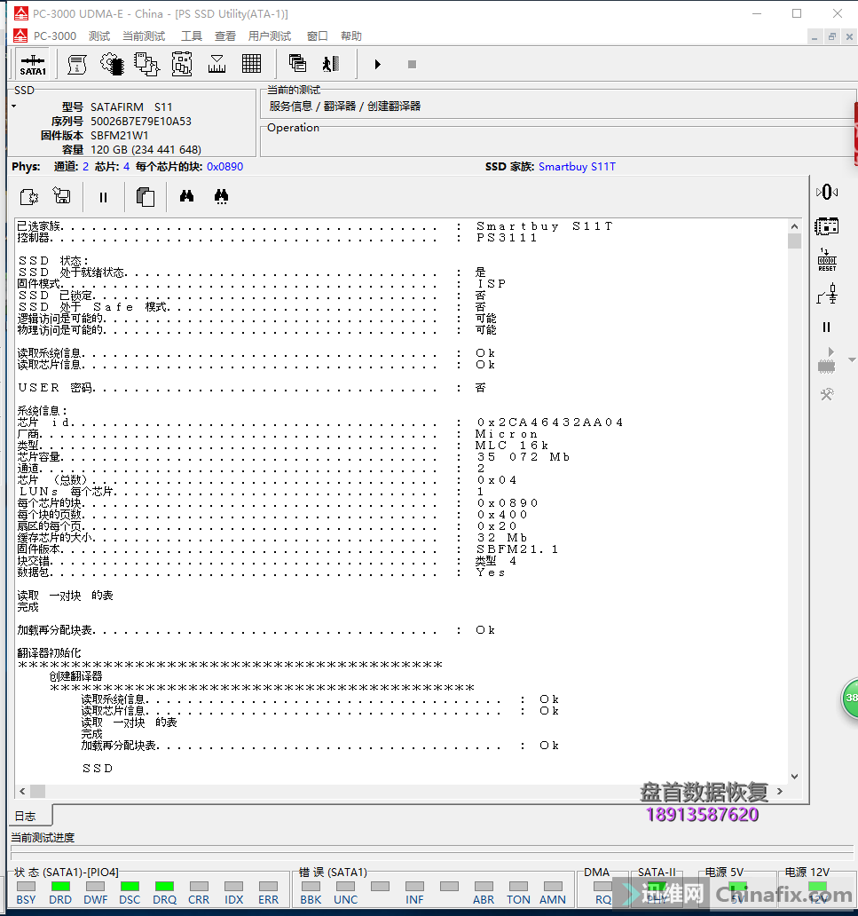Image resolution: width=858 pixels, height=916 pixels.
Task: Open the PC-3000 menu
Action: (55, 36)
